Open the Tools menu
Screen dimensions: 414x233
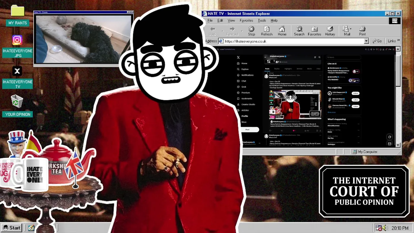[x=262, y=20]
